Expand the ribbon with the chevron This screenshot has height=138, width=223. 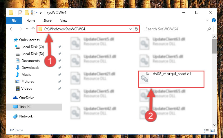(x=207, y=20)
